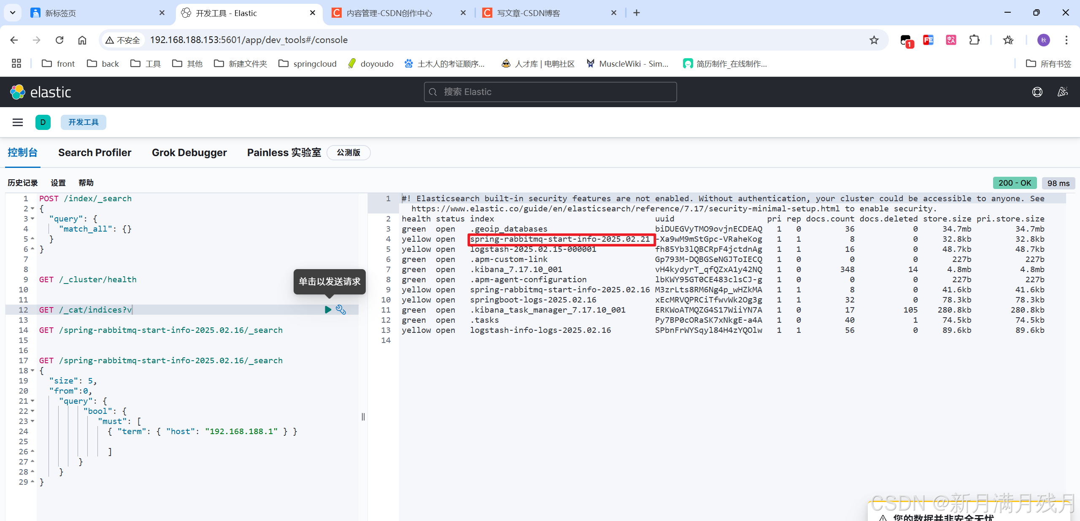1080x521 pixels.
Task: Click the 开发工具 breadcrumb button
Action: 83,122
